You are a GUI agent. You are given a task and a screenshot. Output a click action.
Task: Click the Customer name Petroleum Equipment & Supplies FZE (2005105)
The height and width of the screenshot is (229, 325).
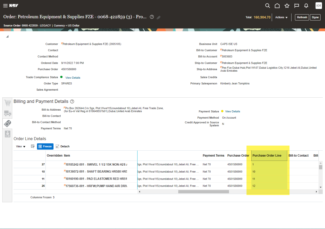coord(92,44)
